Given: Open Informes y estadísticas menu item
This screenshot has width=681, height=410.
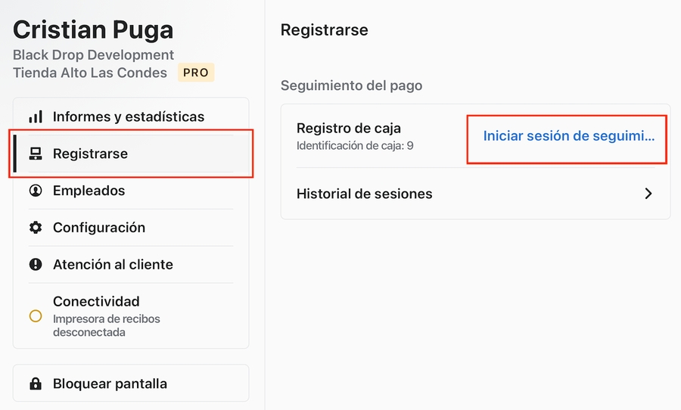Looking at the screenshot, I should (x=129, y=117).
